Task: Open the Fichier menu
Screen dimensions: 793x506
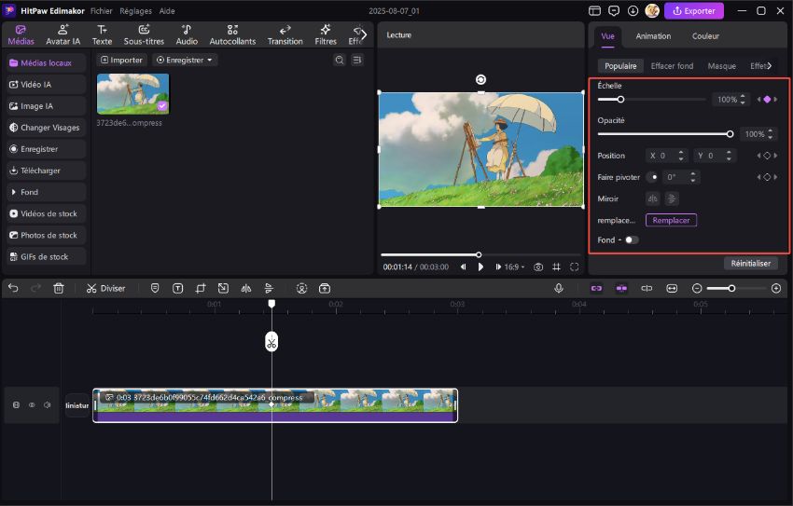Action: click(101, 10)
